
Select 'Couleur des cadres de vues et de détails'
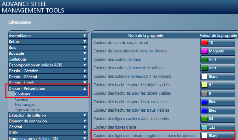128,68
